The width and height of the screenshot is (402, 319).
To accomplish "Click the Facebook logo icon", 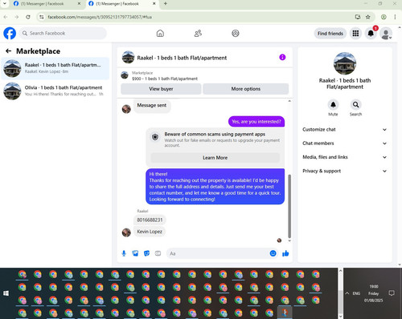I will pyautogui.click(x=10, y=34).
